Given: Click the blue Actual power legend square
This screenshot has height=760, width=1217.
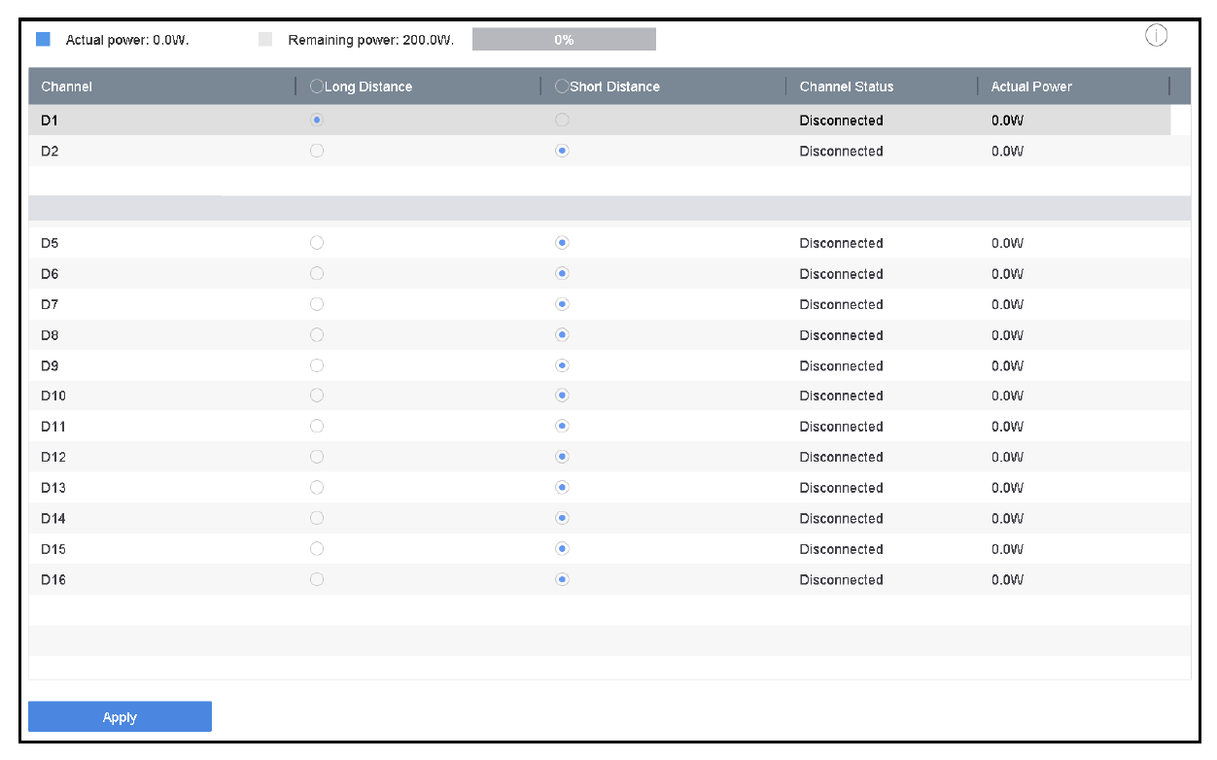Looking at the screenshot, I should click(43, 40).
